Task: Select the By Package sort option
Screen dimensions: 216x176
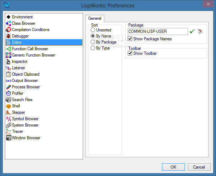Action: (x=104, y=42)
